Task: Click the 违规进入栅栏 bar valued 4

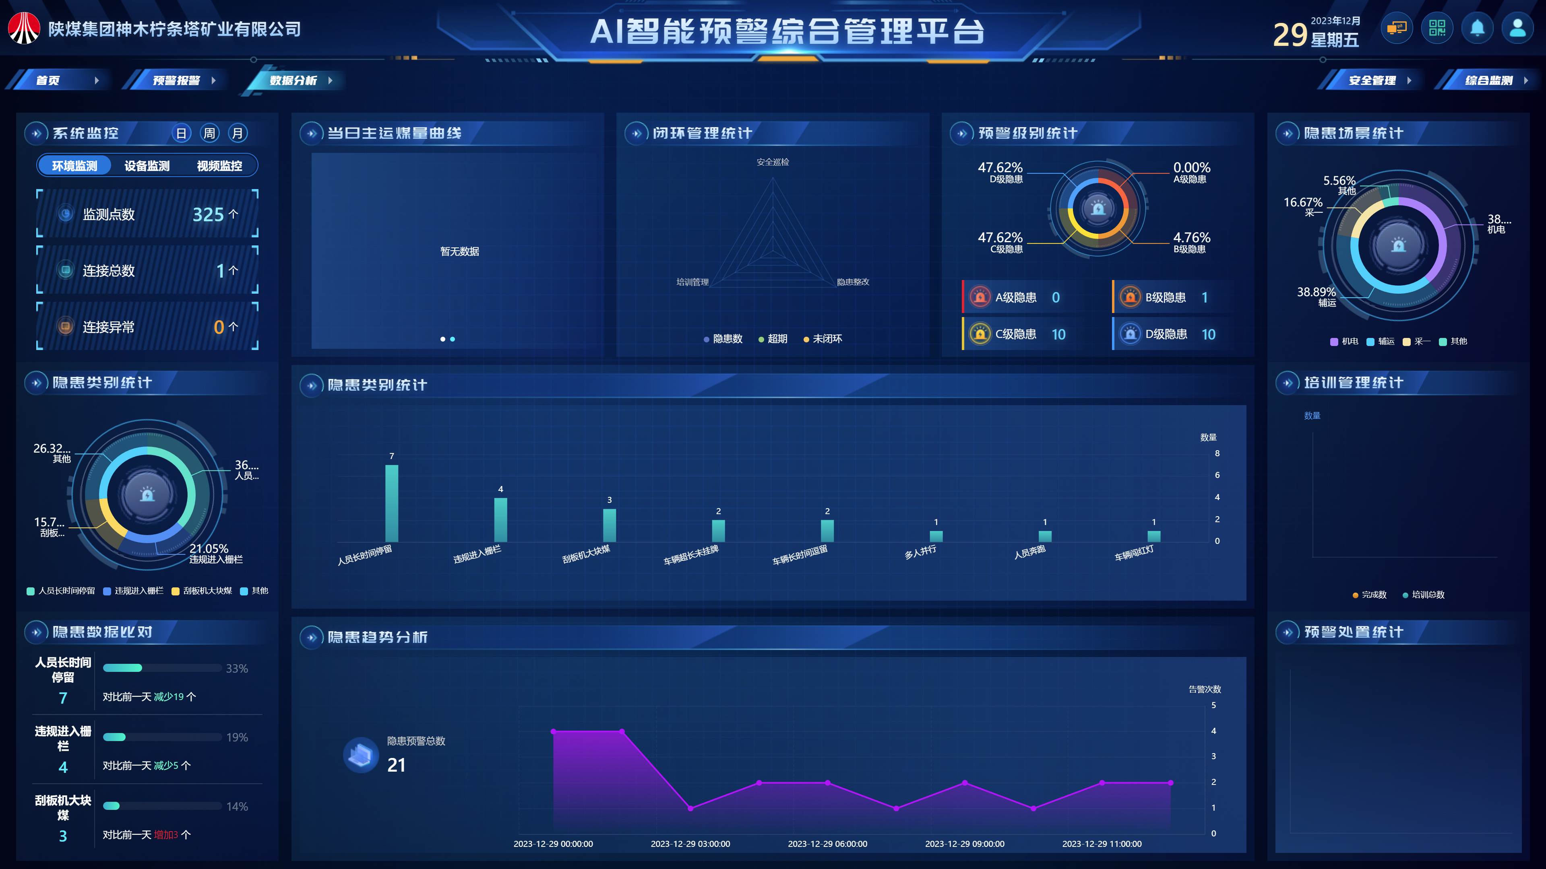Action: [x=500, y=519]
